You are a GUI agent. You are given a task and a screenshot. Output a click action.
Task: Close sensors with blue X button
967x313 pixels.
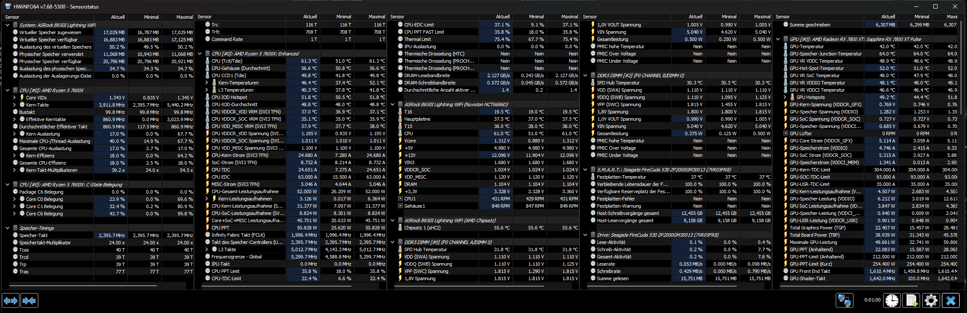click(951, 301)
